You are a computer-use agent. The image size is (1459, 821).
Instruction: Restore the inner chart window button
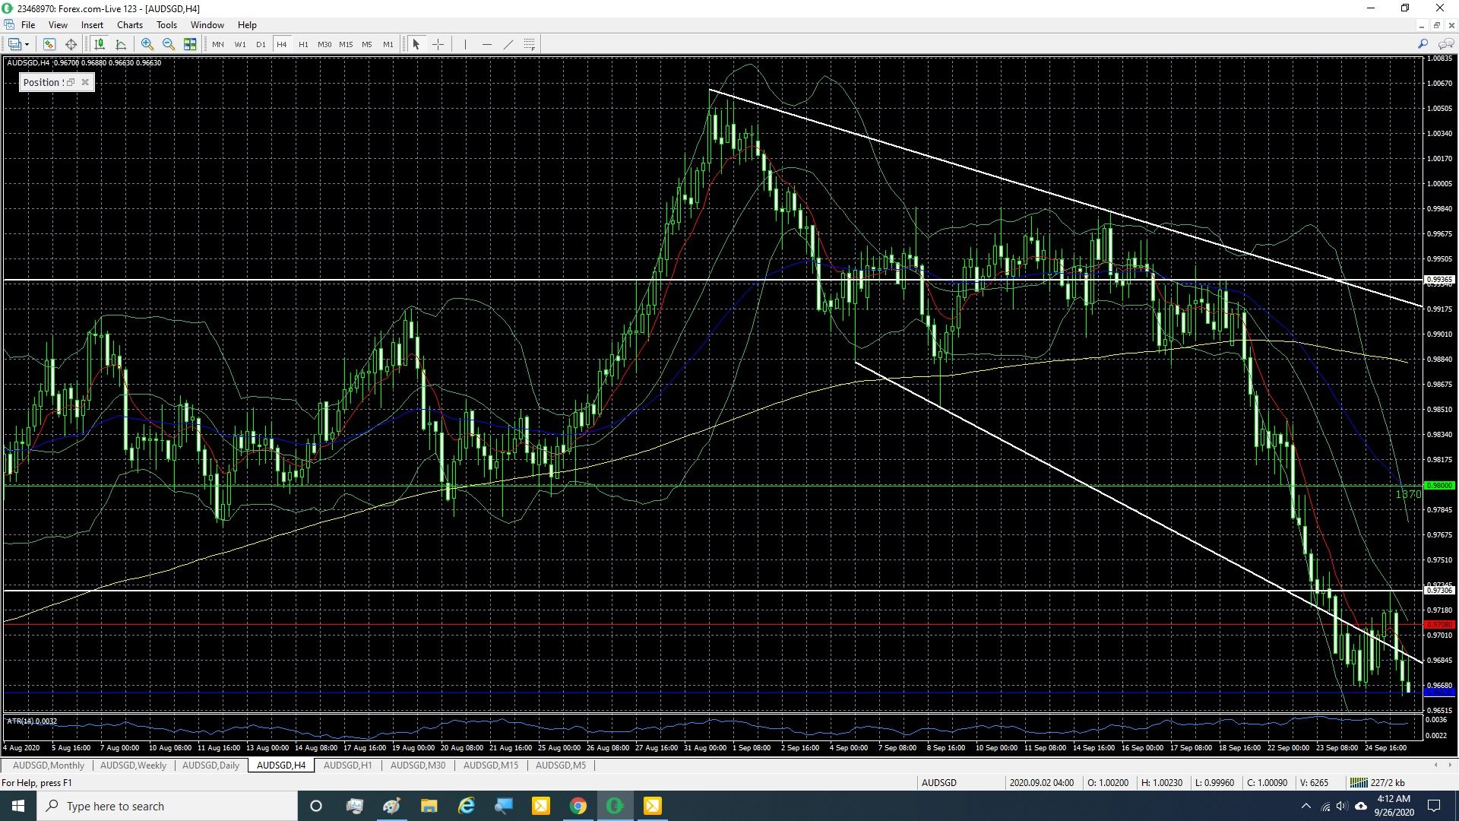coord(1436,25)
